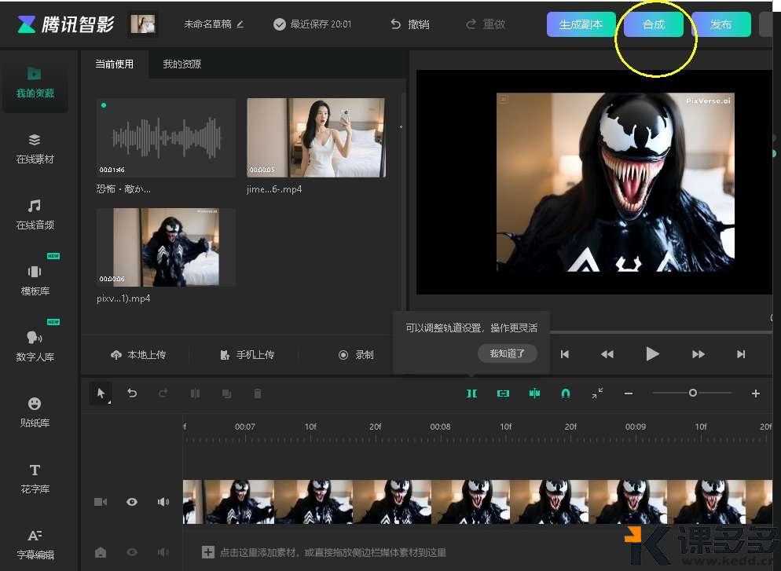Open 模板库 template library
Screen dimensions: 781x571
pos(35,280)
